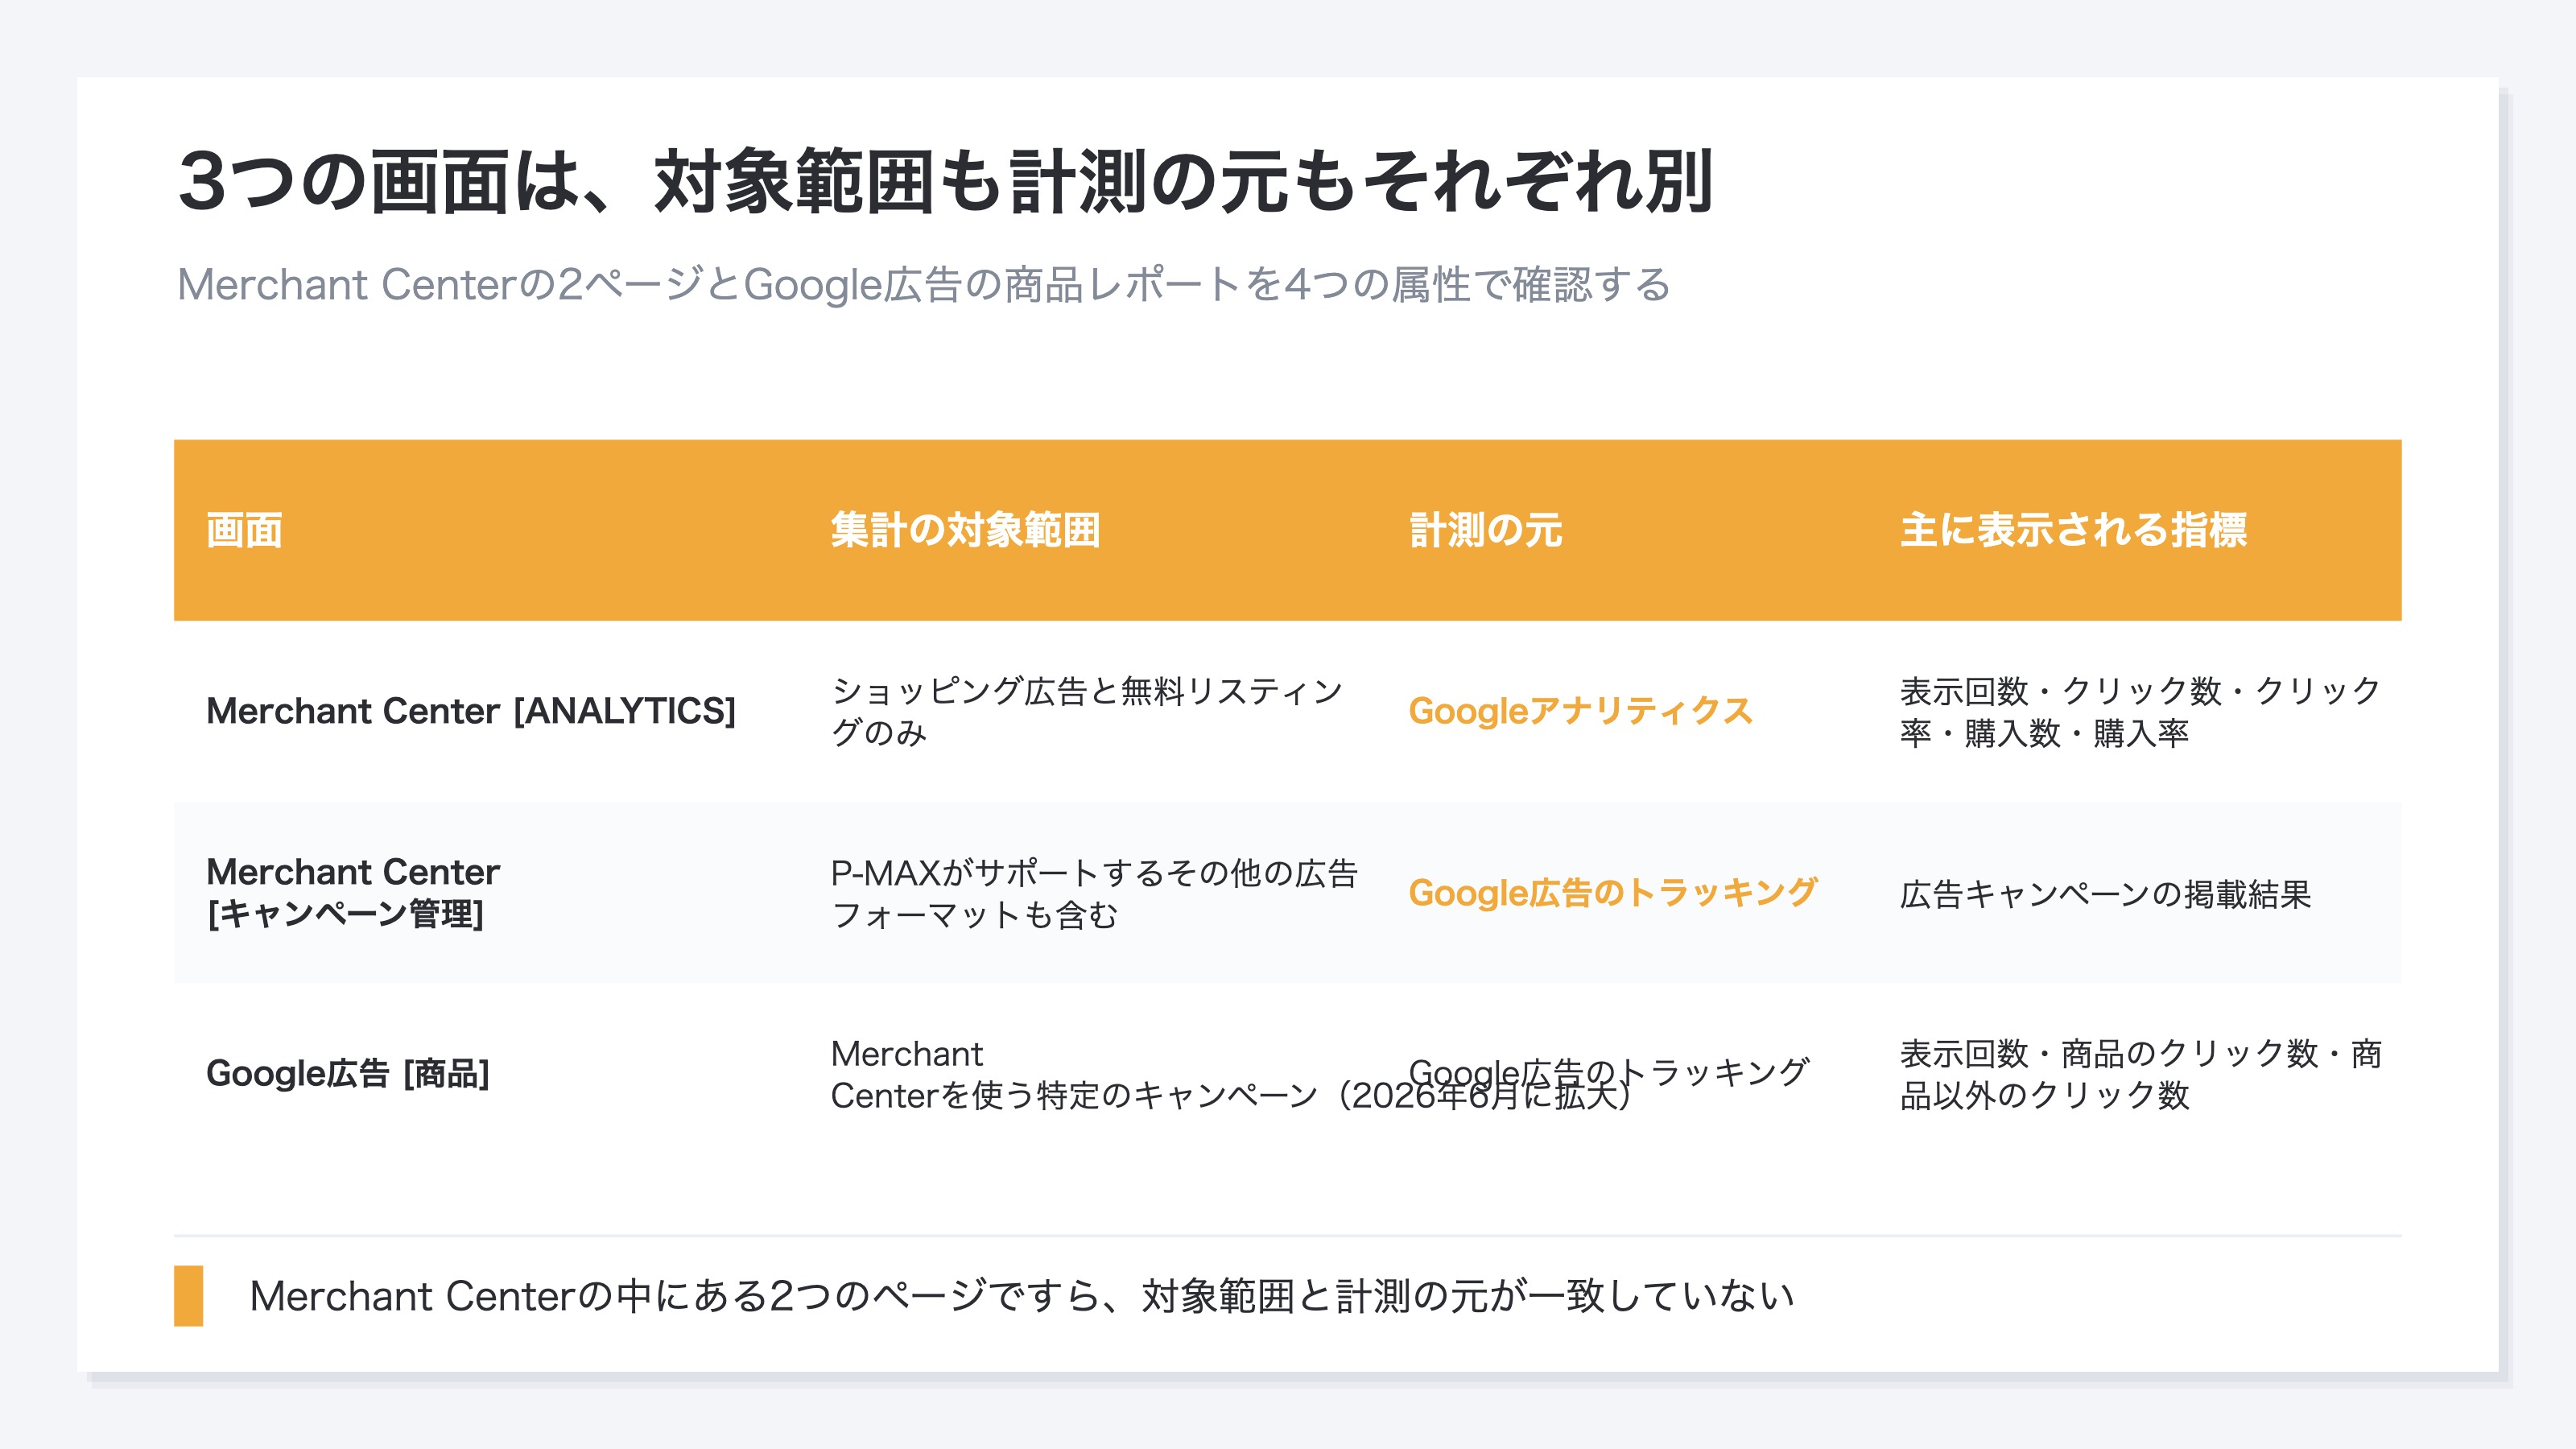This screenshot has width=2576, height=1449.
Task: Click the slide title 3つの画面は、対象範囲も計測の元もそれぞれ別
Action: (x=945, y=182)
